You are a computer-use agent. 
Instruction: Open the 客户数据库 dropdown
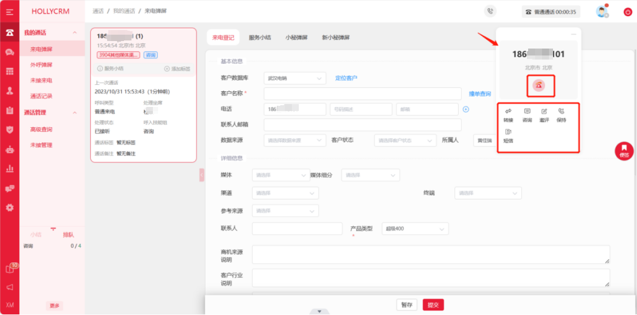click(x=295, y=78)
